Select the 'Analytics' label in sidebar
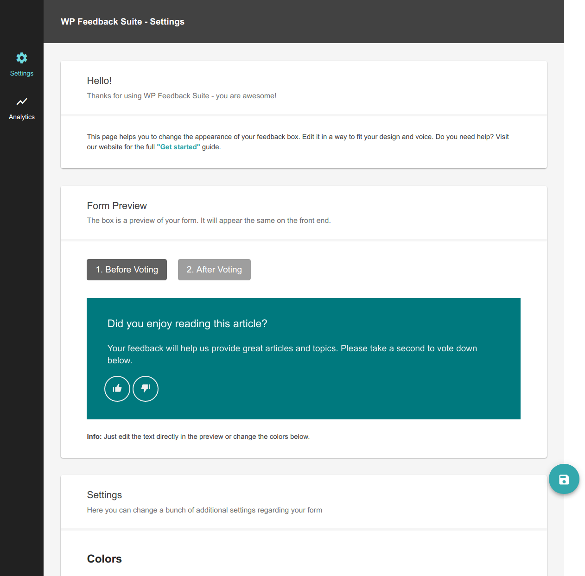The width and height of the screenshot is (585, 576). 22,117
